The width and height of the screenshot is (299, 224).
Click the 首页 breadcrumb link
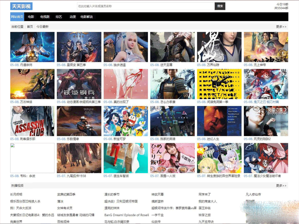(30, 27)
